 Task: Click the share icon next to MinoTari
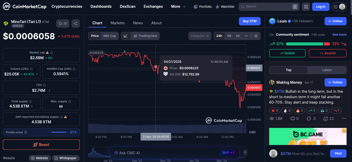coord(75,24)
